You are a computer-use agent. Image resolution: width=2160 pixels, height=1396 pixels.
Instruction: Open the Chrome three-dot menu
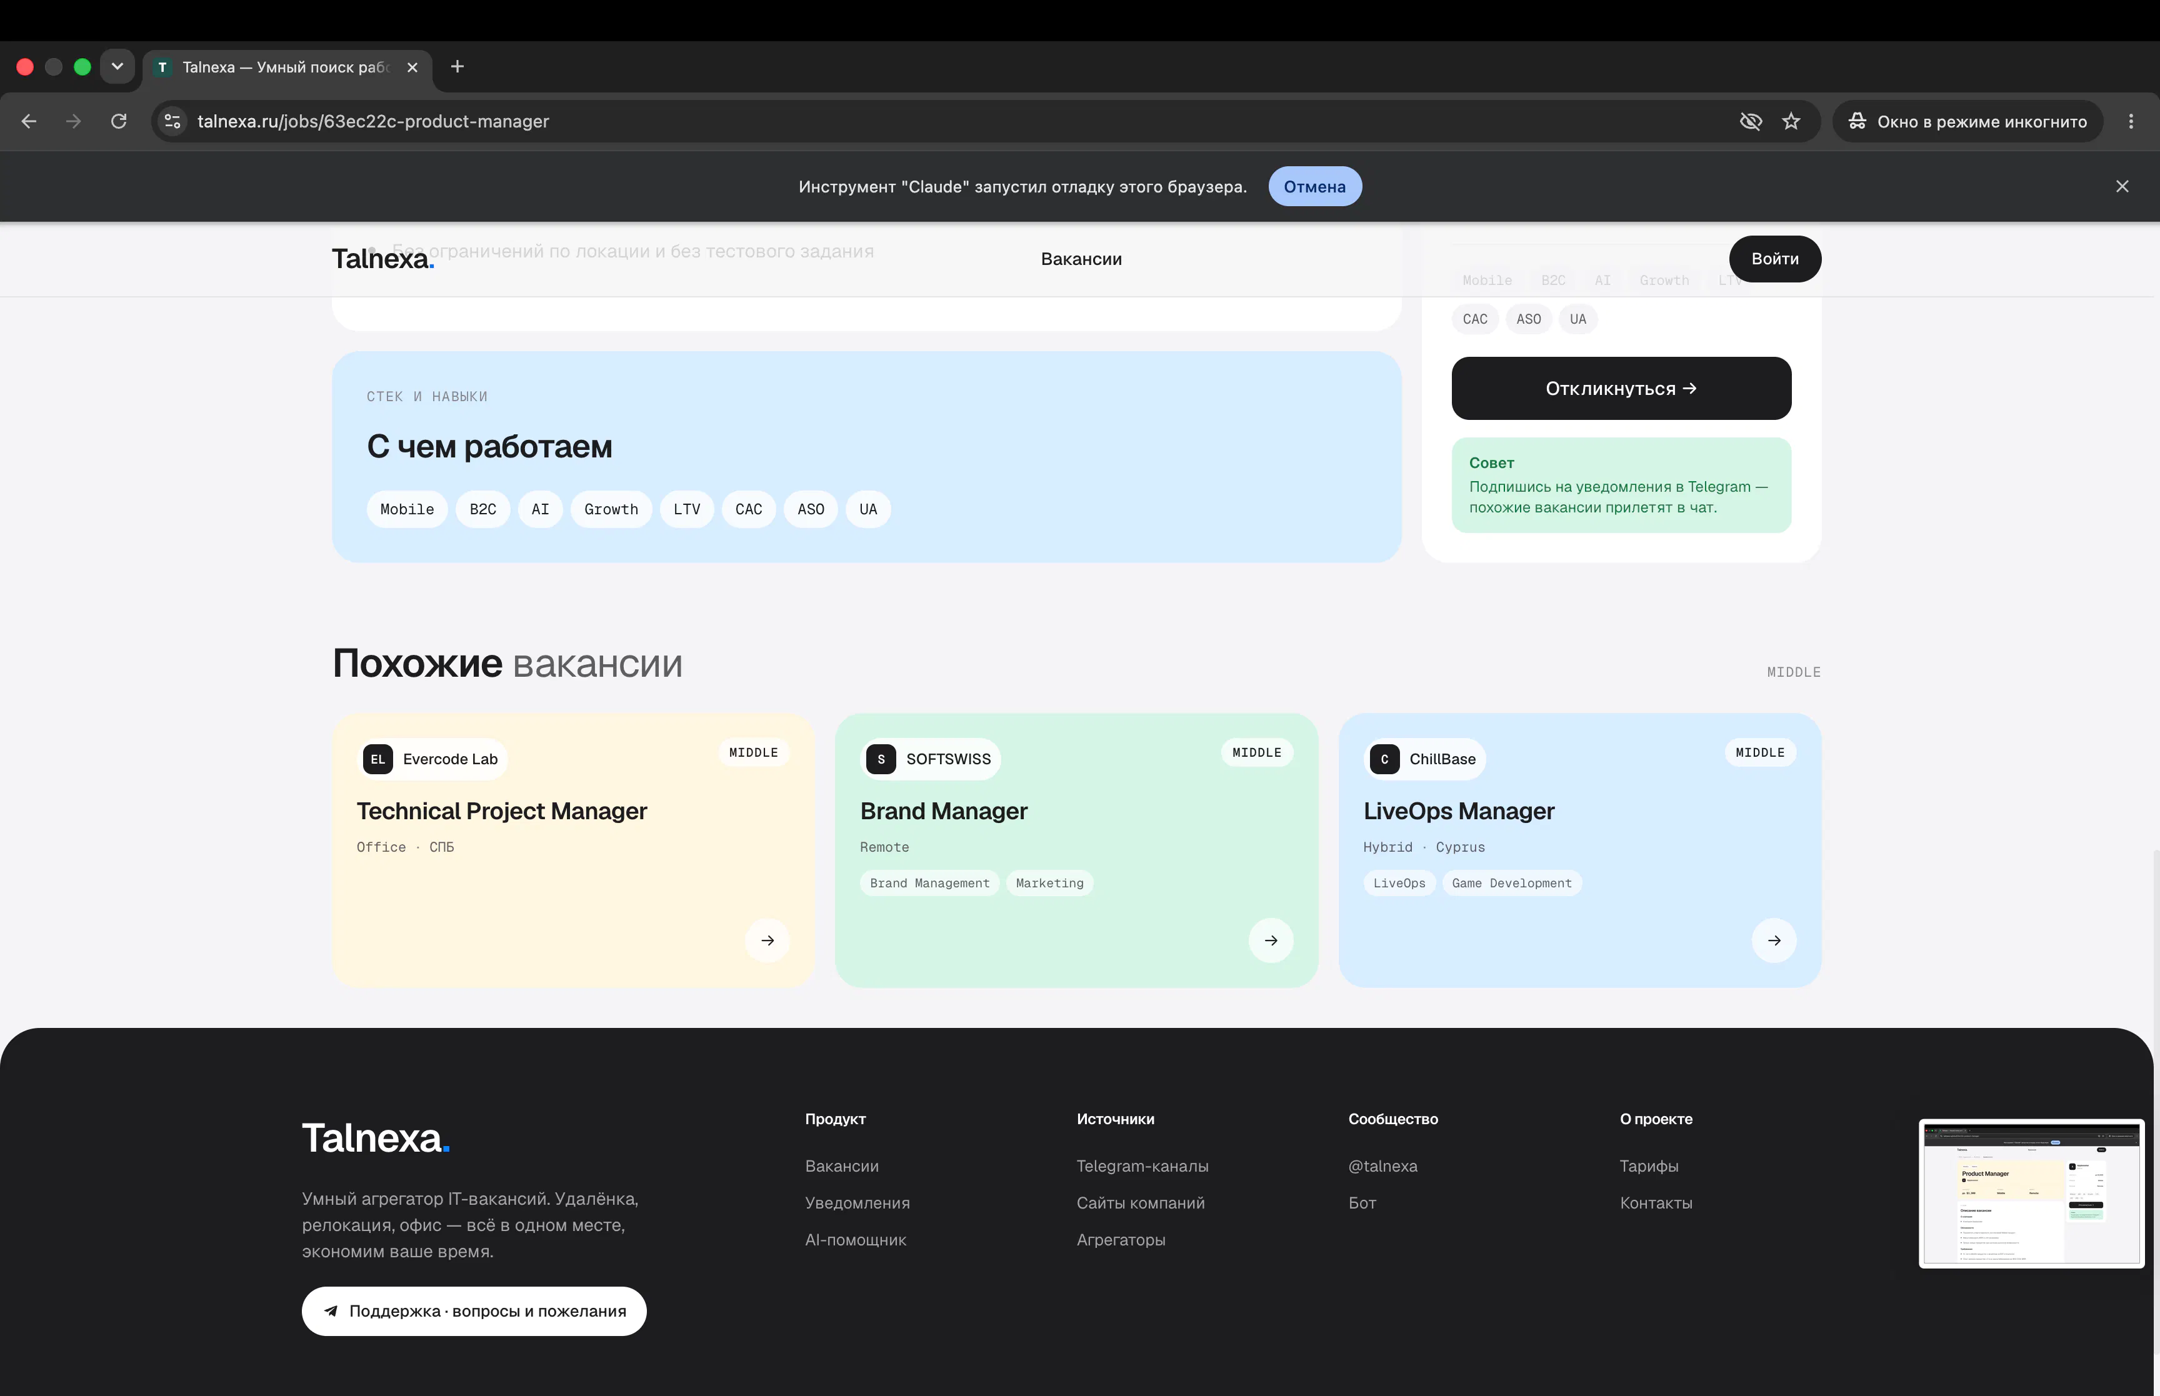[2131, 121]
